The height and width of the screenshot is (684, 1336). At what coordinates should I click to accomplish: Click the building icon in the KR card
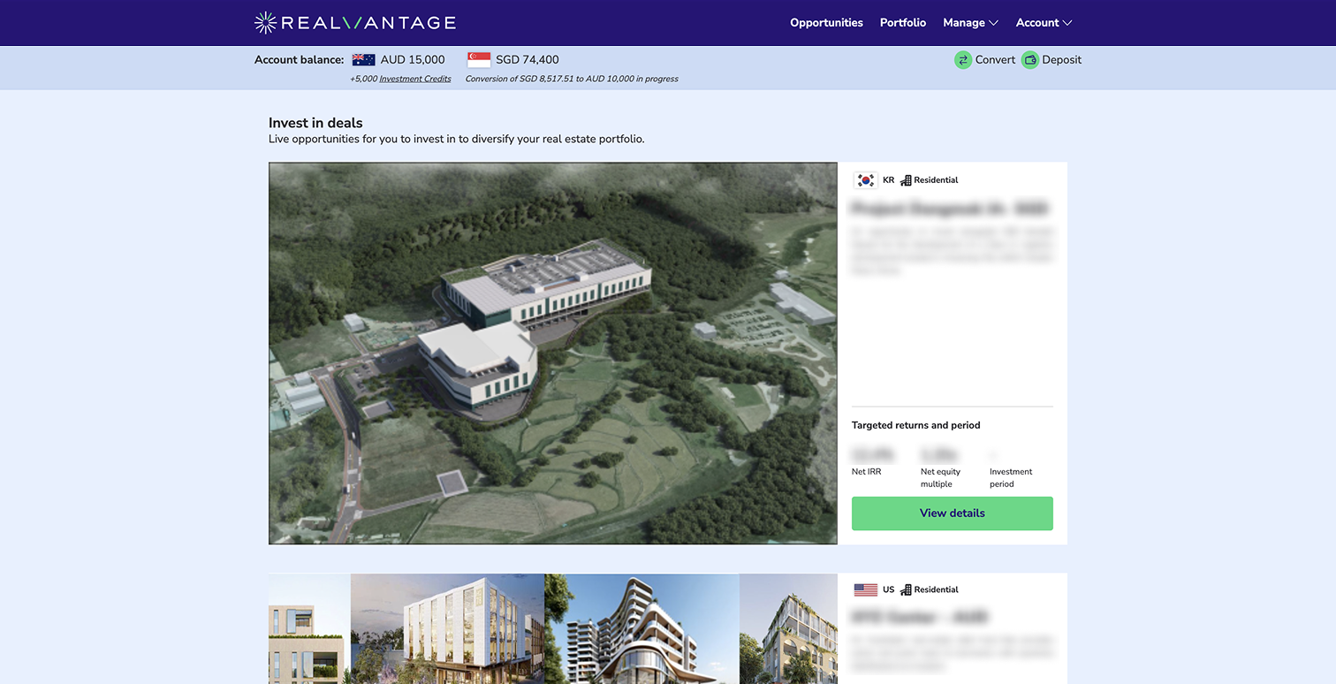point(906,180)
